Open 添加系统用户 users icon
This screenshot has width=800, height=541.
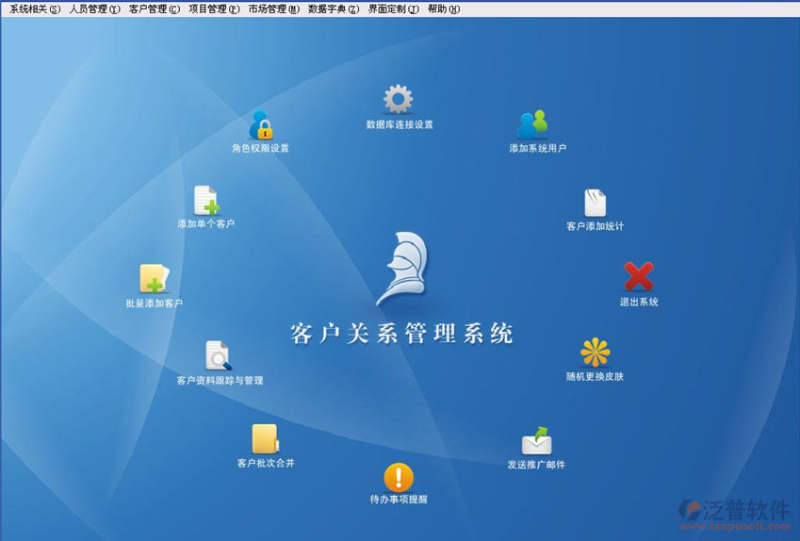click(x=532, y=124)
